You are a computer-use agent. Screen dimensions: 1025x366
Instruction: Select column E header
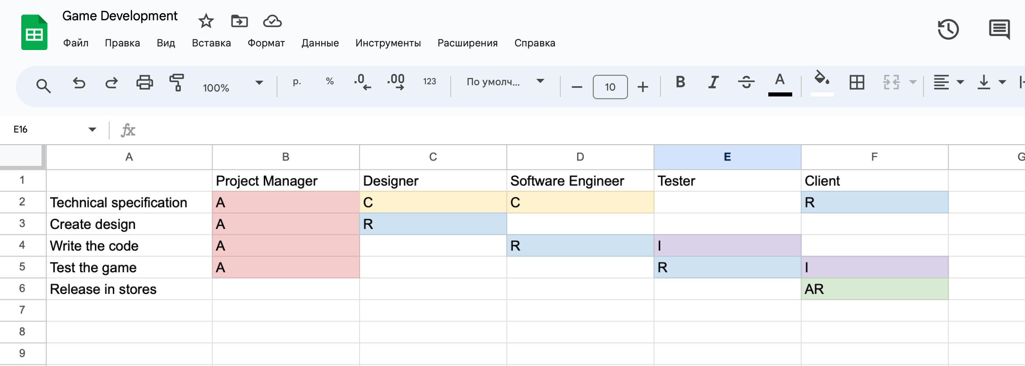[x=727, y=157]
